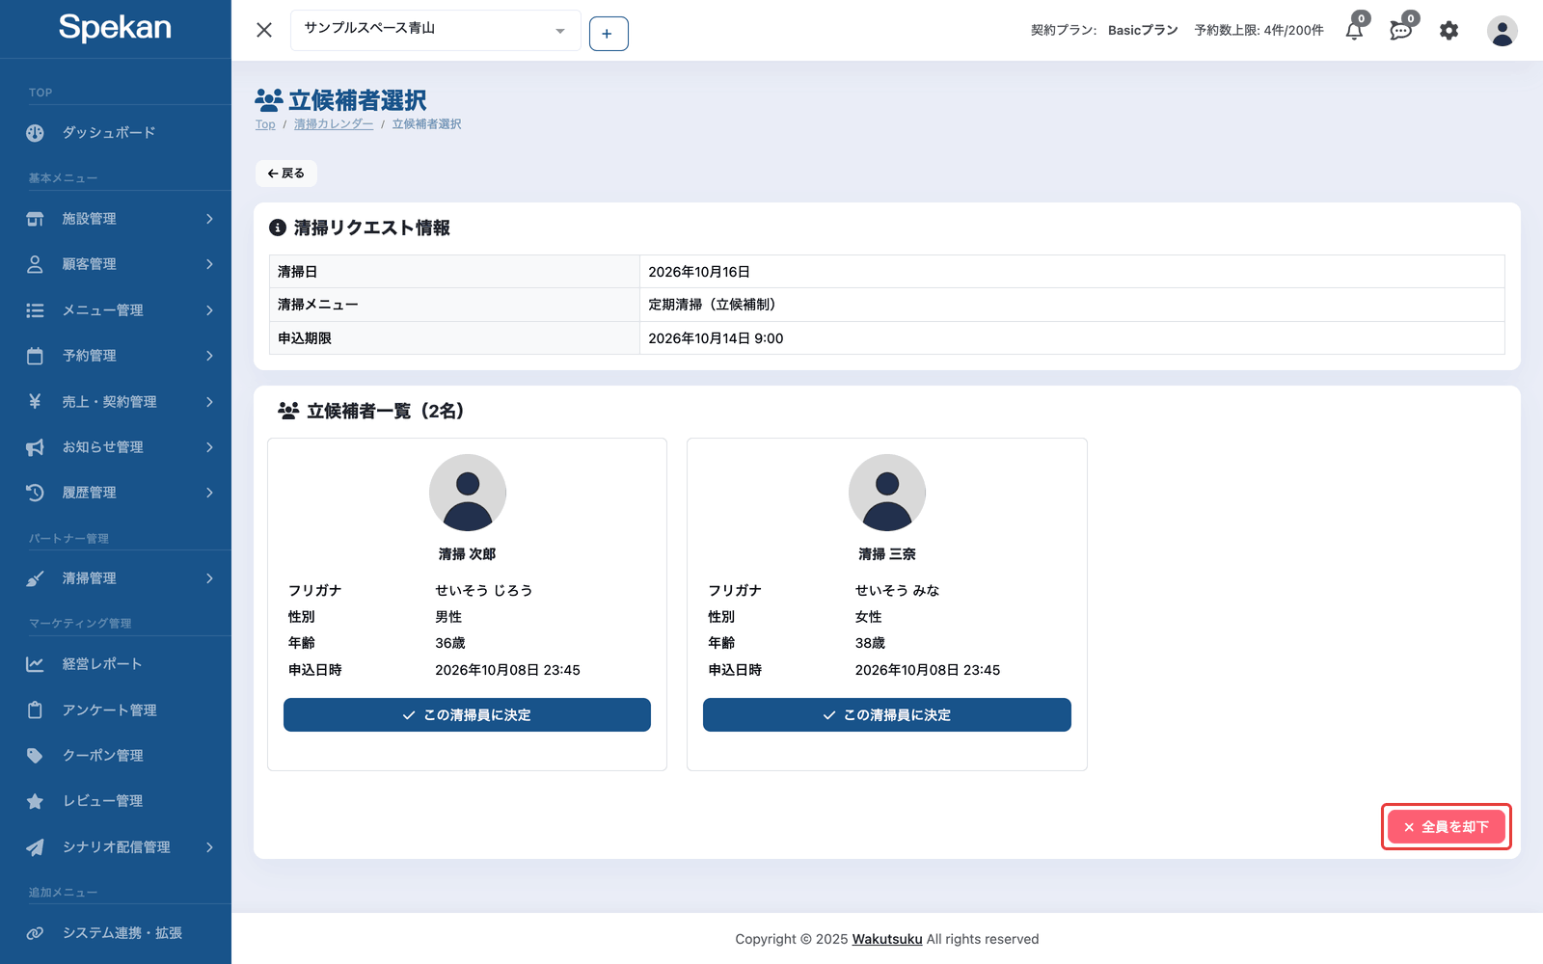Click the 戻る back button
1543x964 pixels.
click(286, 174)
